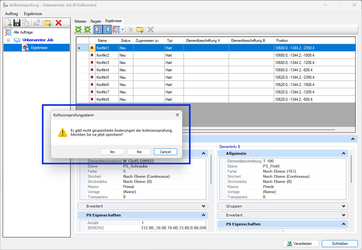
Task: Click the yellow folder-plus icon in the jobs toolbar
Action: click(48, 23)
